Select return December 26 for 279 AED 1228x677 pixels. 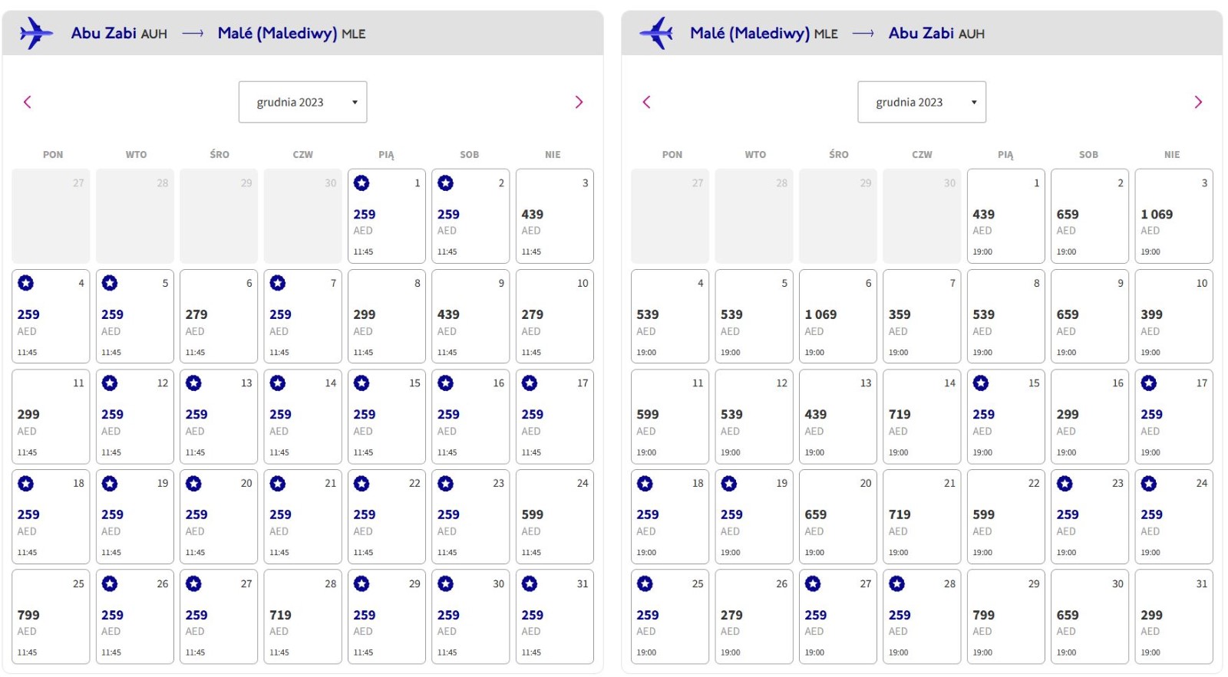tap(754, 616)
